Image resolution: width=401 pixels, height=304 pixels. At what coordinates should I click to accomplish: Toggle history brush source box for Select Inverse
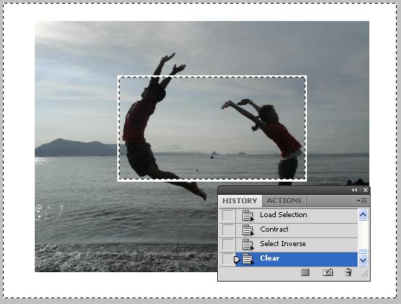click(228, 245)
